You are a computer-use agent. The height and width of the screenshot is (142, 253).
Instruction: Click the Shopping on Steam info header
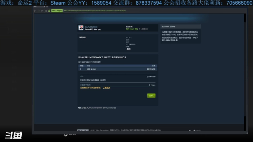click(181, 26)
